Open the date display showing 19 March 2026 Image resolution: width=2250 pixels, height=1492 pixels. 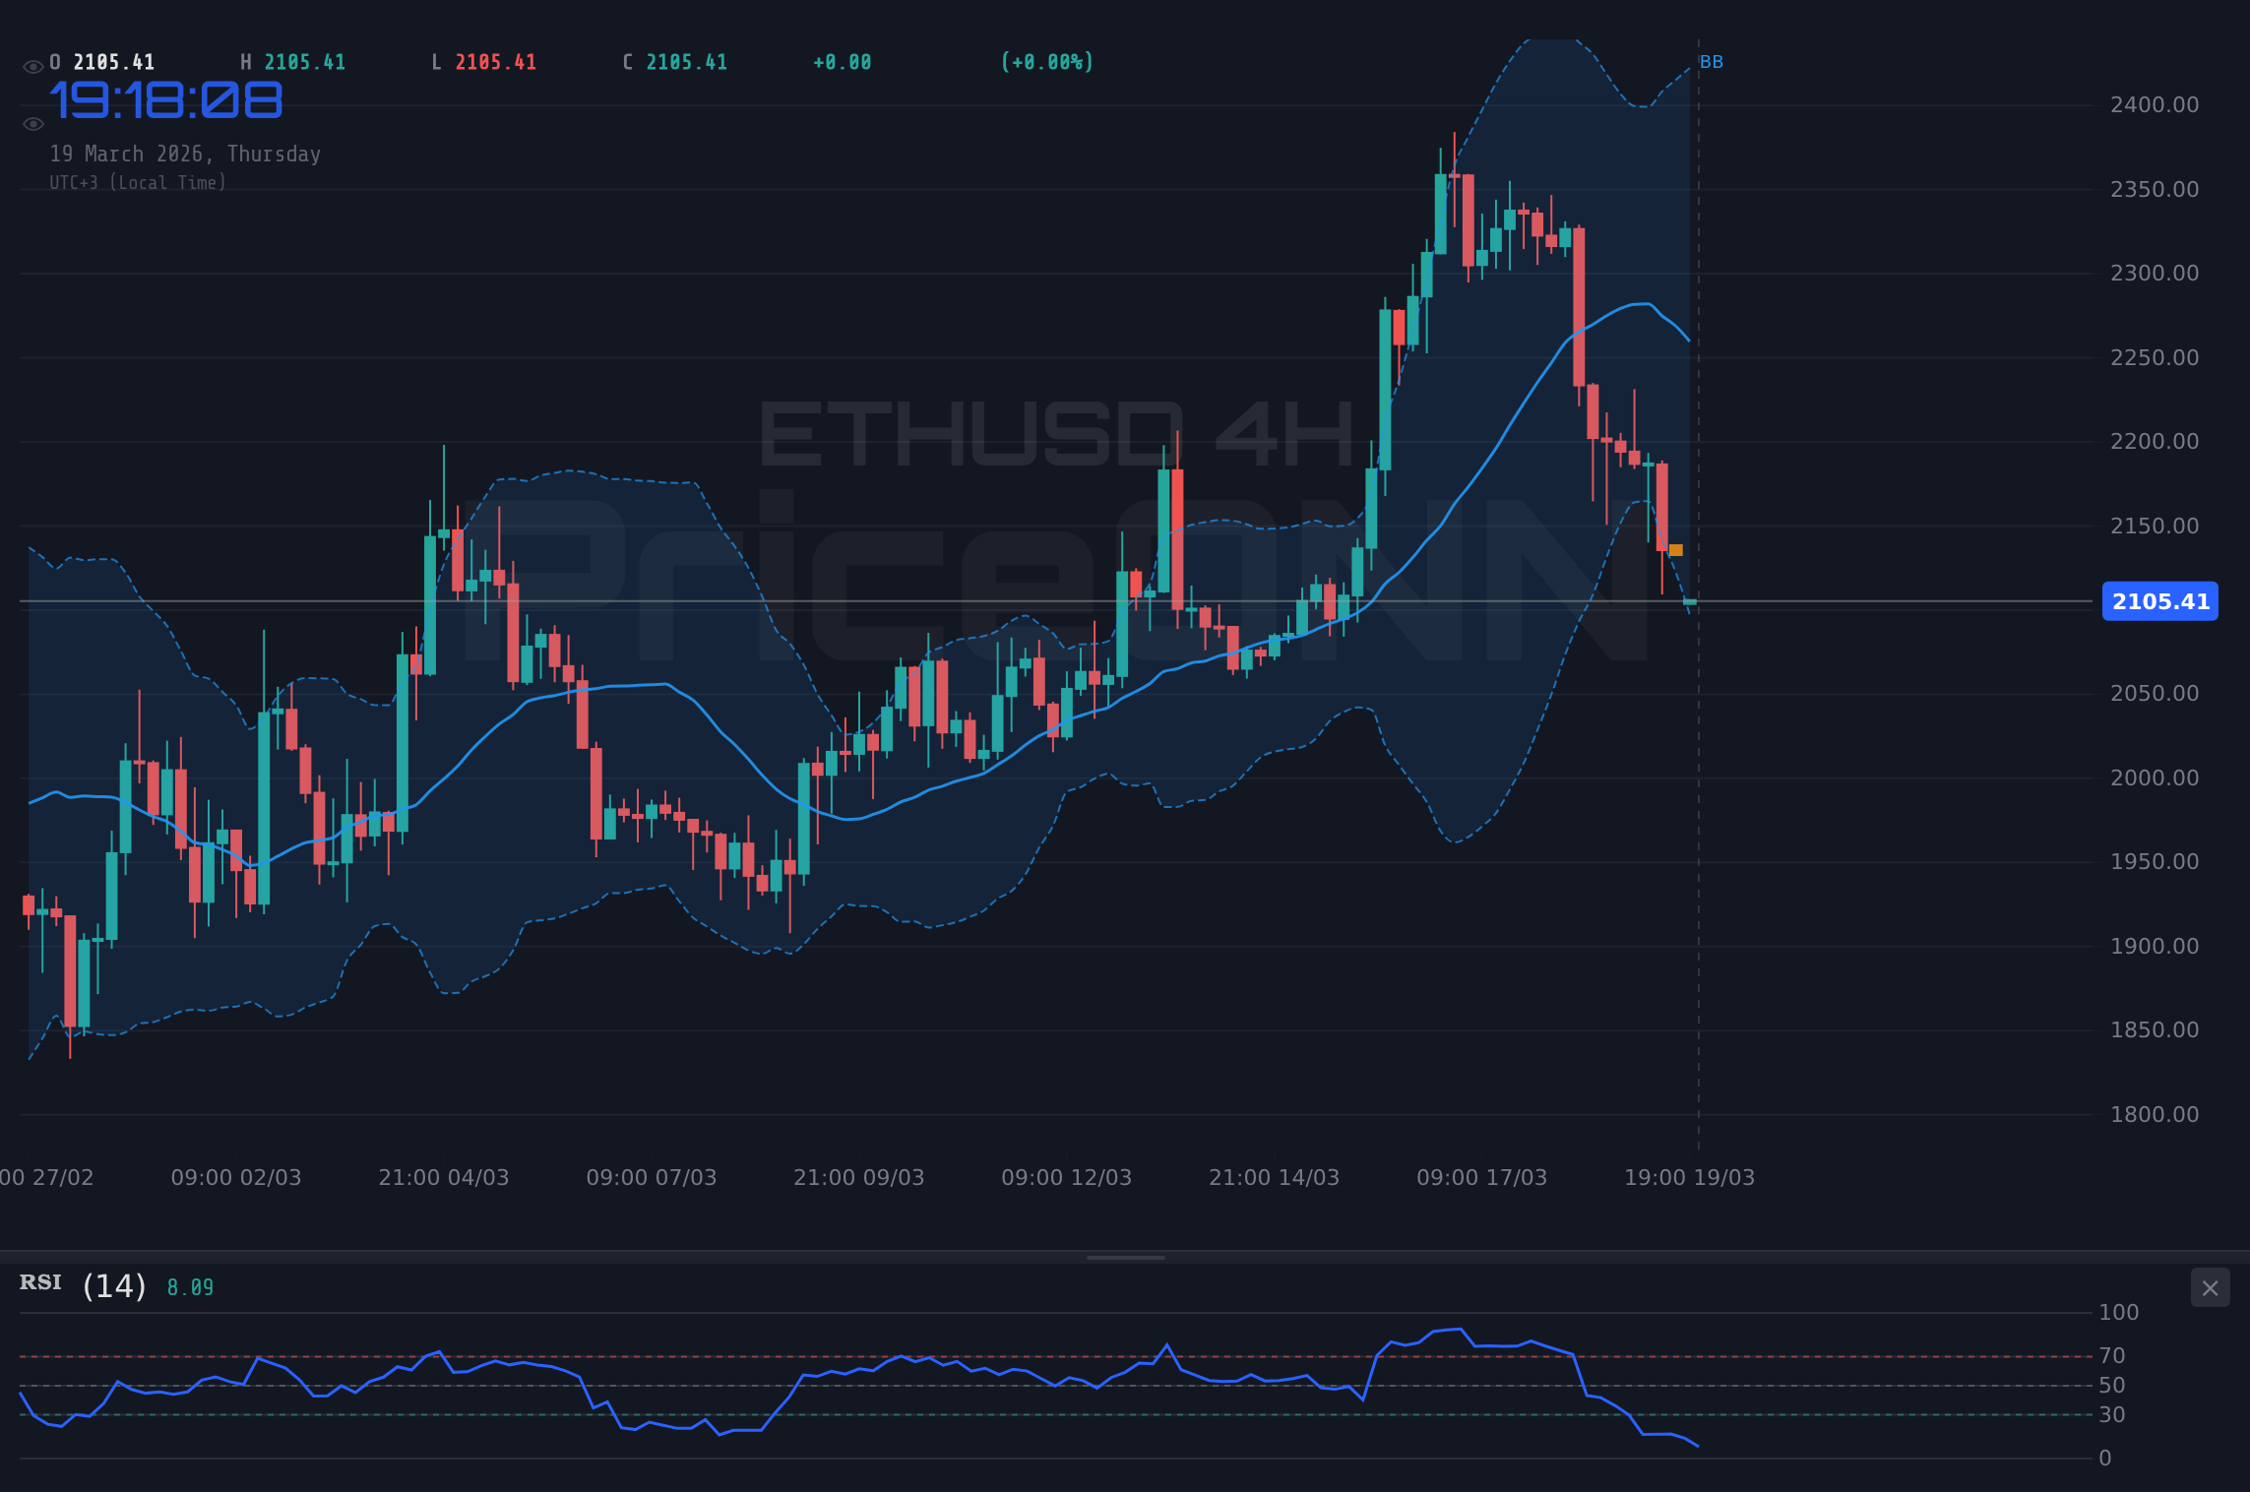185,154
